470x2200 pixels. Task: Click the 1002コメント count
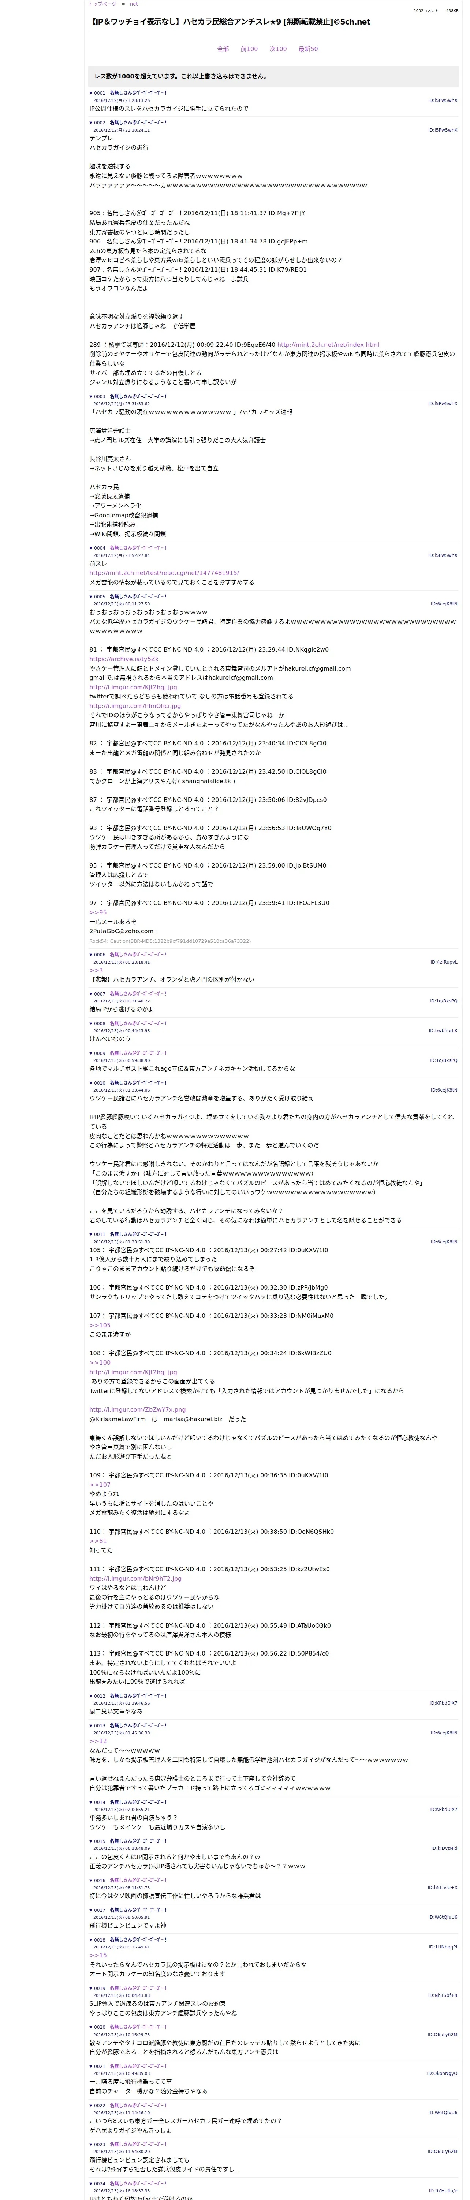[x=426, y=11]
